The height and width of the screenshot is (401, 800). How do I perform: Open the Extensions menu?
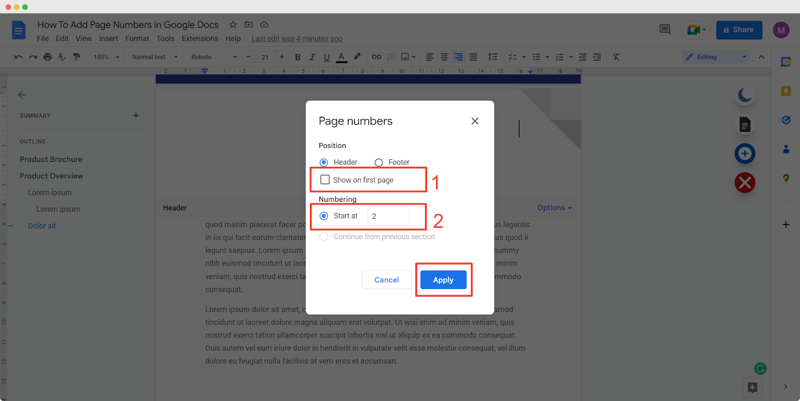tap(200, 38)
